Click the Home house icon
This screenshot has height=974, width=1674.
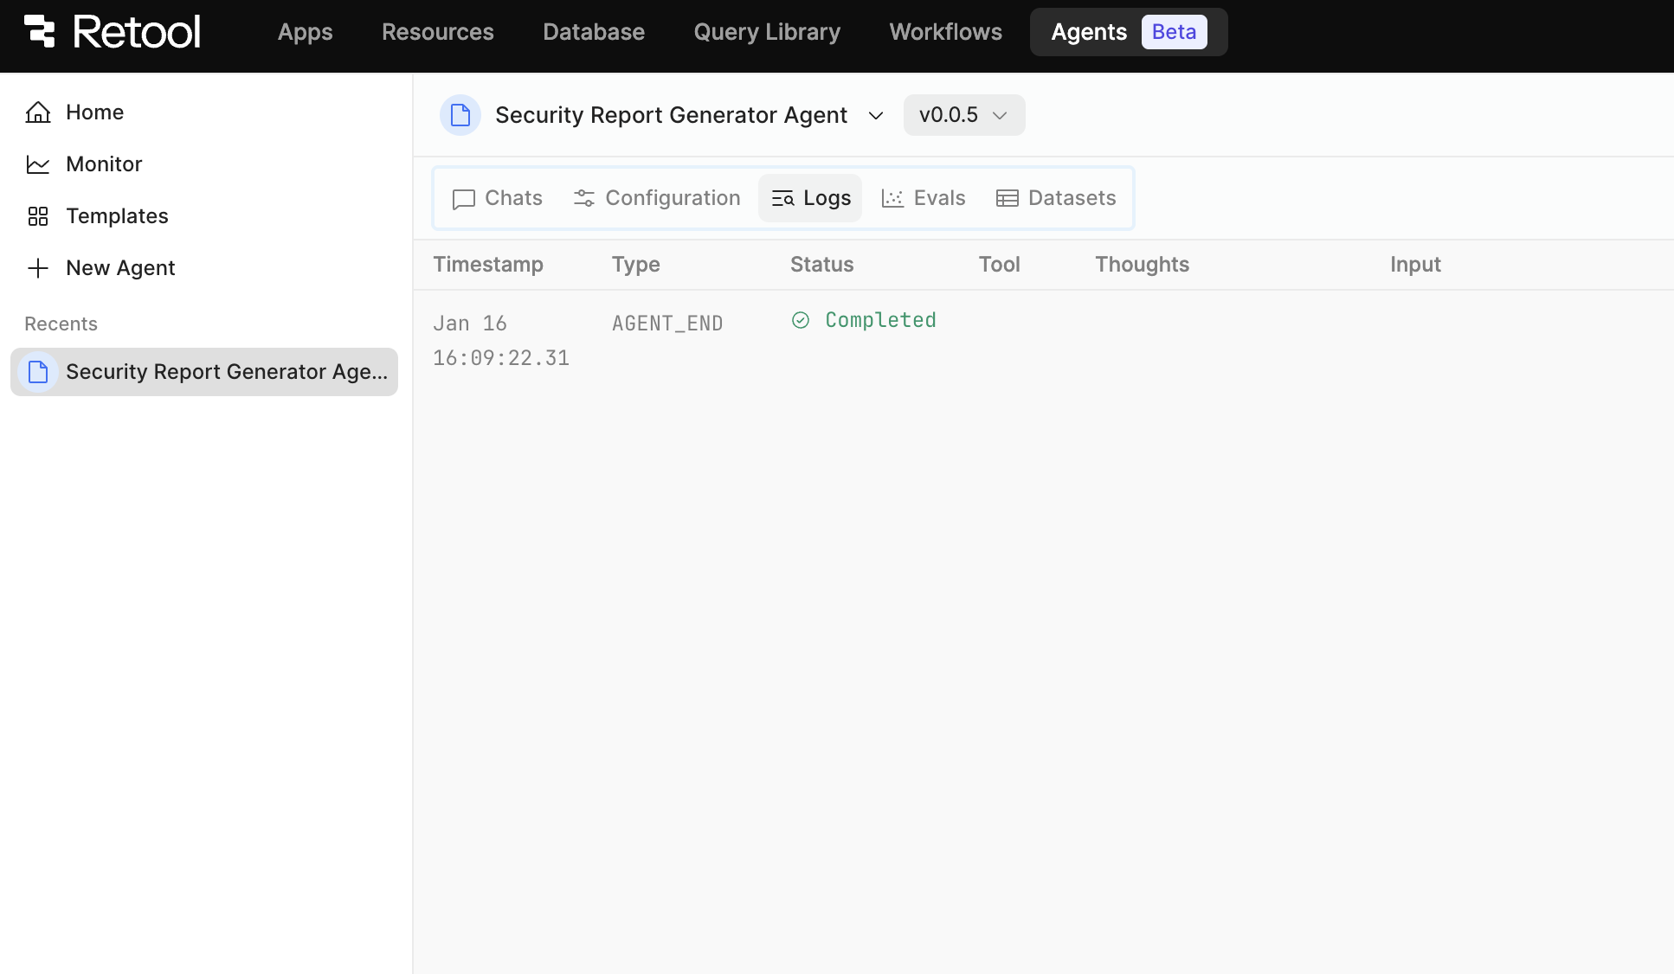pos(38,112)
